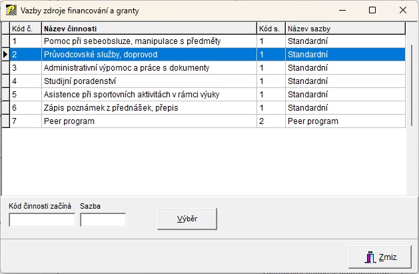
Task: Click the Kód s. column header
Action: [270, 29]
